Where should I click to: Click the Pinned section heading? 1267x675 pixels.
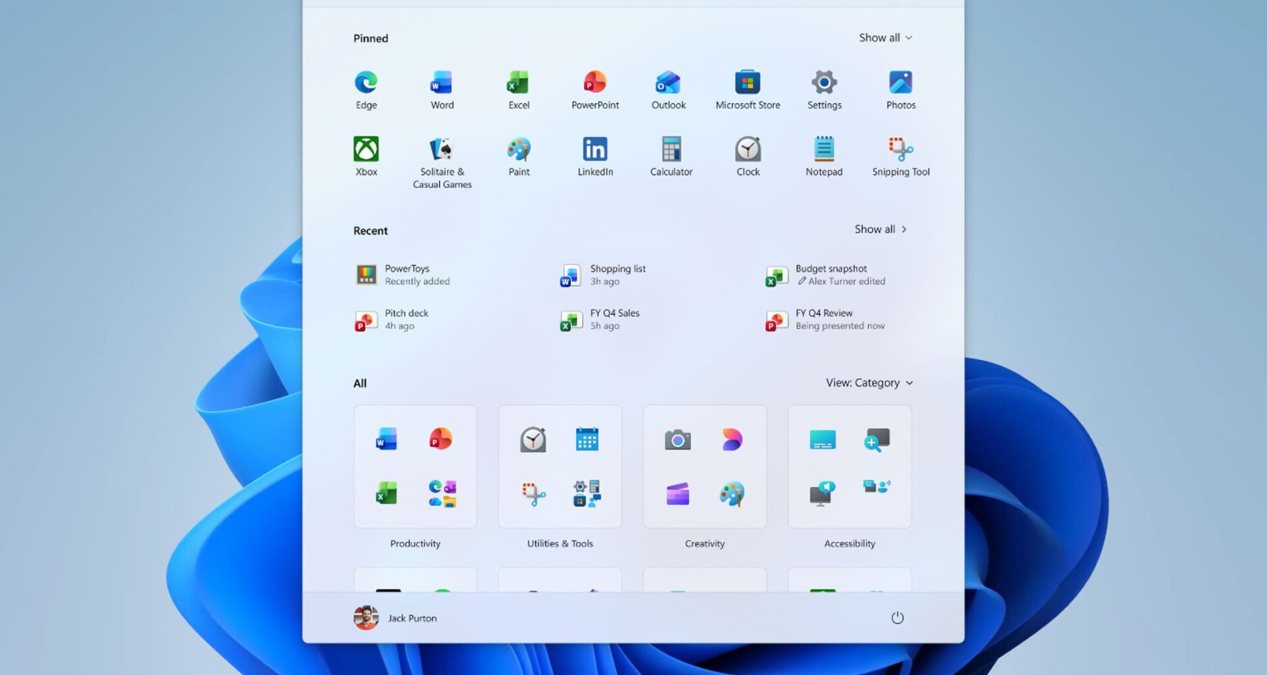click(370, 38)
